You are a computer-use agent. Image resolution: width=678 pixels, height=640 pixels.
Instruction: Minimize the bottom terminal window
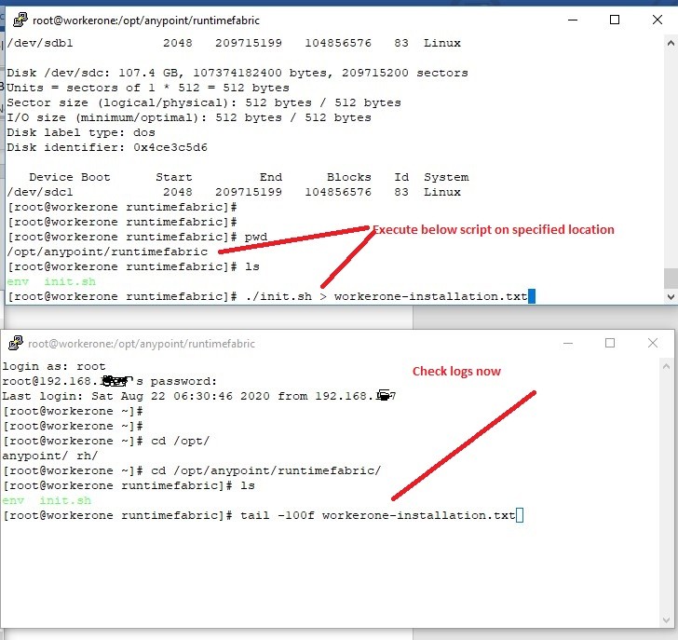pyautogui.click(x=568, y=344)
